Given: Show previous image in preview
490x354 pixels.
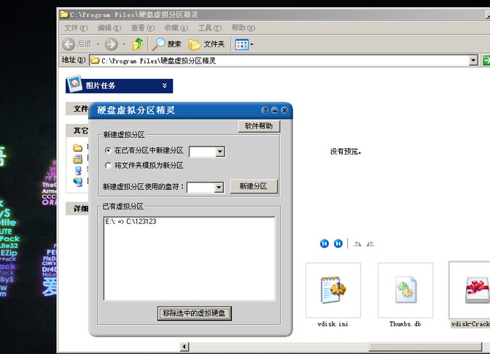Looking at the screenshot, I should pyautogui.click(x=324, y=244).
